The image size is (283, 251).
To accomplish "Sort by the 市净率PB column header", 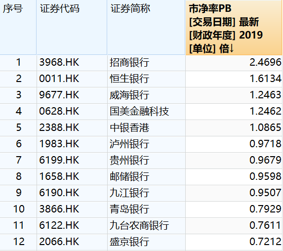I will tap(234, 28).
